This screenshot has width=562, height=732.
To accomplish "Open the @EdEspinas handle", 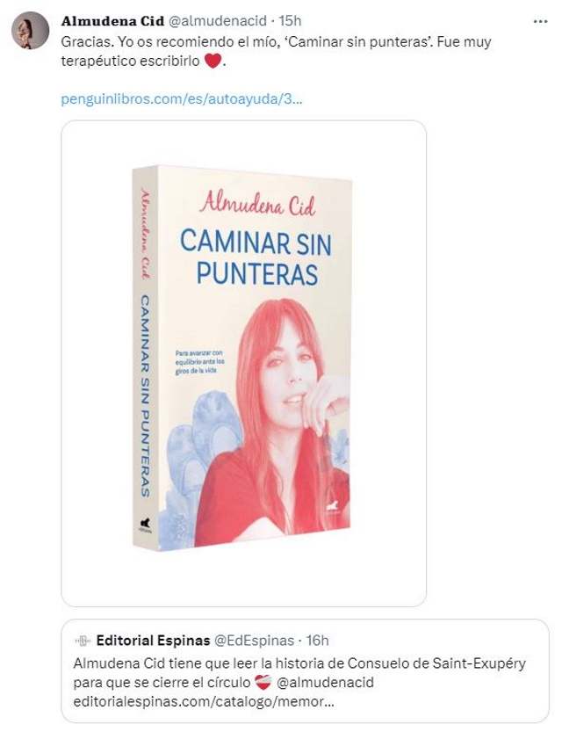I will (x=254, y=641).
